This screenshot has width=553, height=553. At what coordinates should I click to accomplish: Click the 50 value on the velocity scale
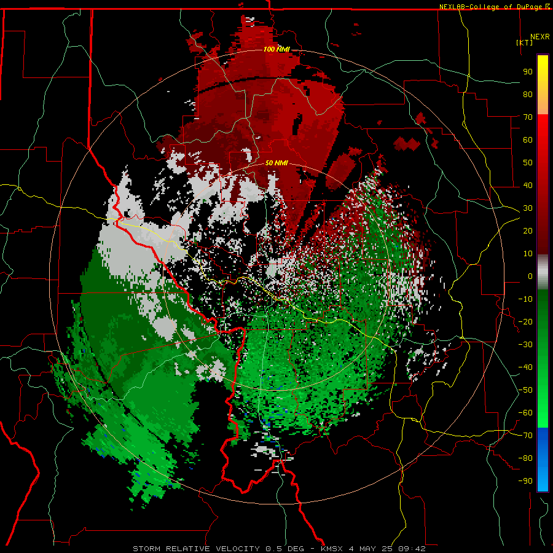(528, 163)
